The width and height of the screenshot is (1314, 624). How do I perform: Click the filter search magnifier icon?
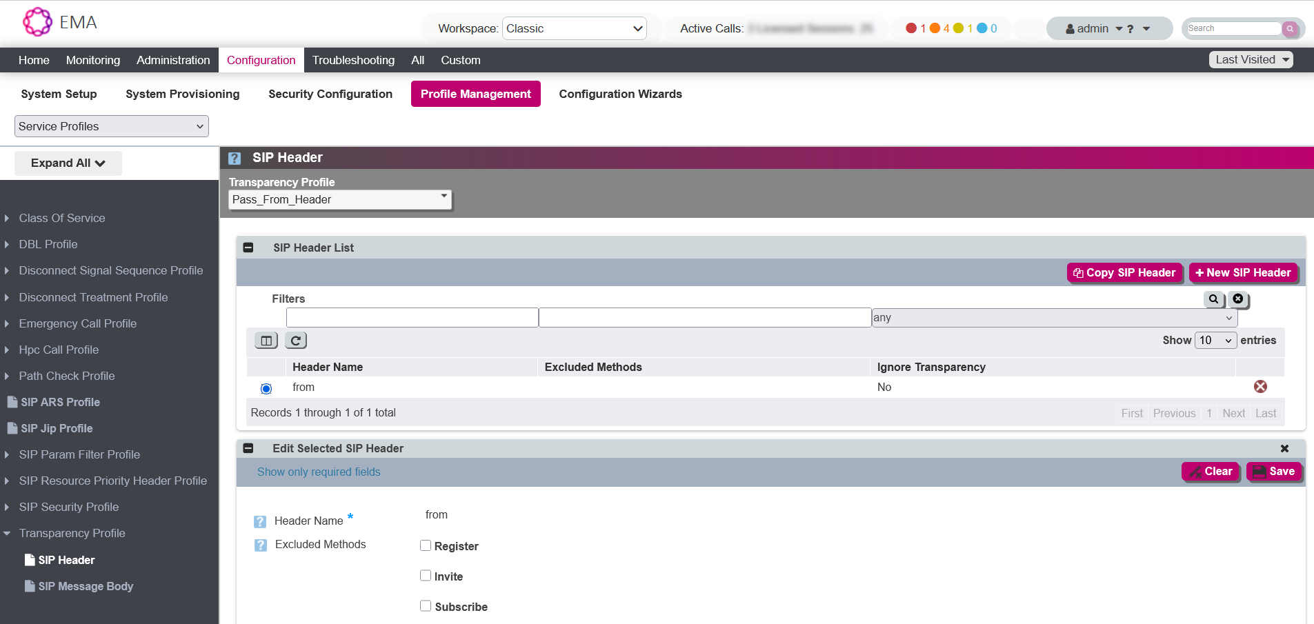[x=1213, y=299]
